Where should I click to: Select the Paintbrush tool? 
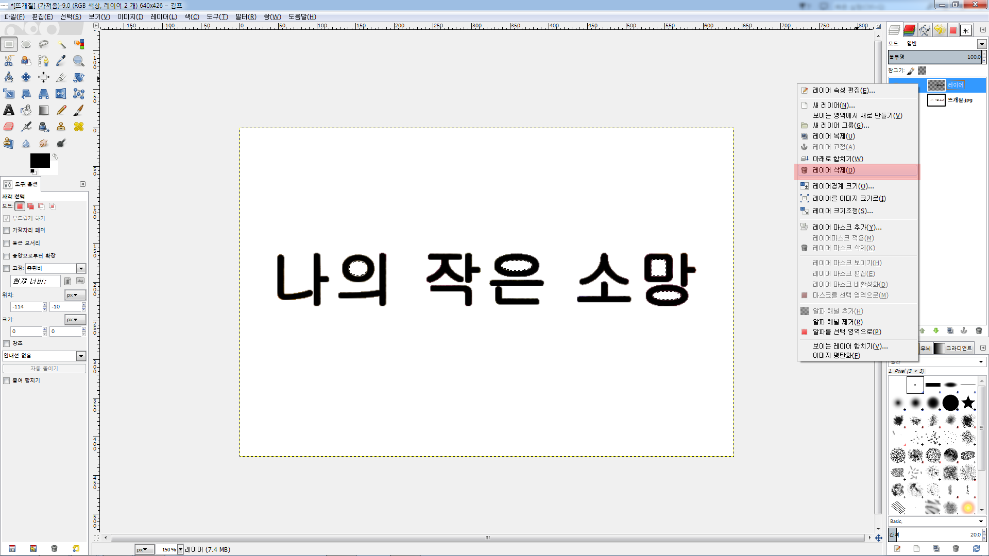click(x=79, y=110)
